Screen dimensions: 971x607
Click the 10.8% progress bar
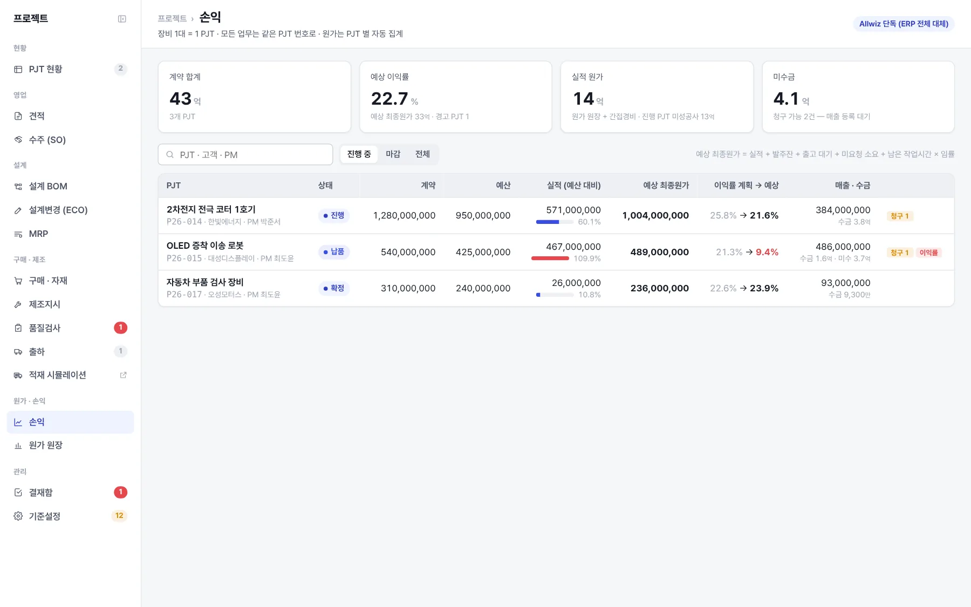tap(555, 295)
